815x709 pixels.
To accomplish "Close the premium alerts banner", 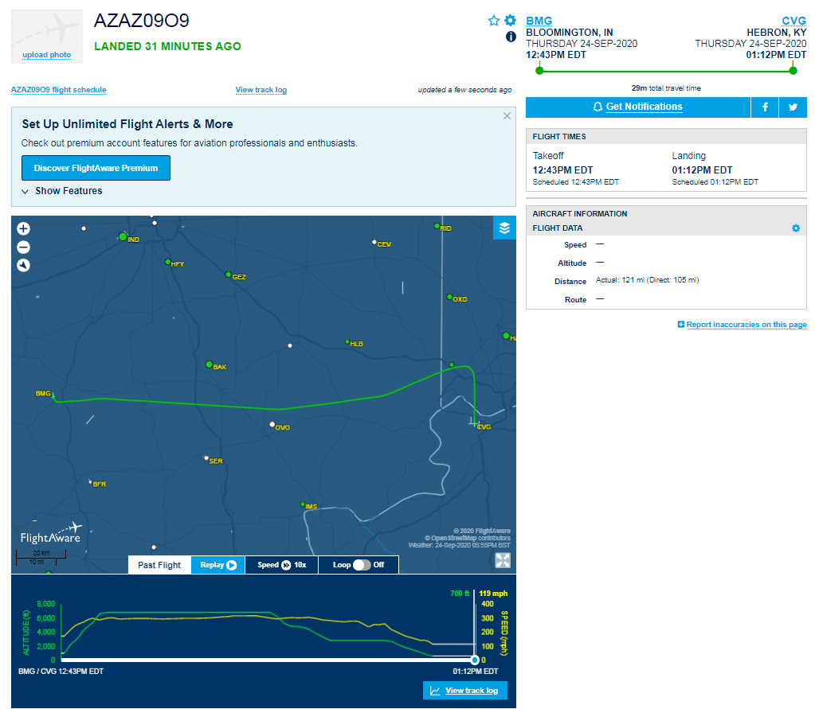I will tap(507, 115).
